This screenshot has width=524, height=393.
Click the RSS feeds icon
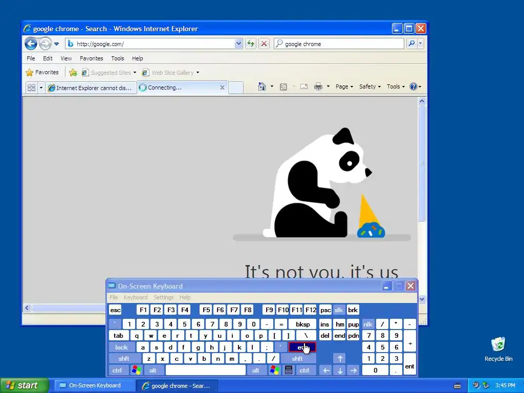(x=283, y=87)
